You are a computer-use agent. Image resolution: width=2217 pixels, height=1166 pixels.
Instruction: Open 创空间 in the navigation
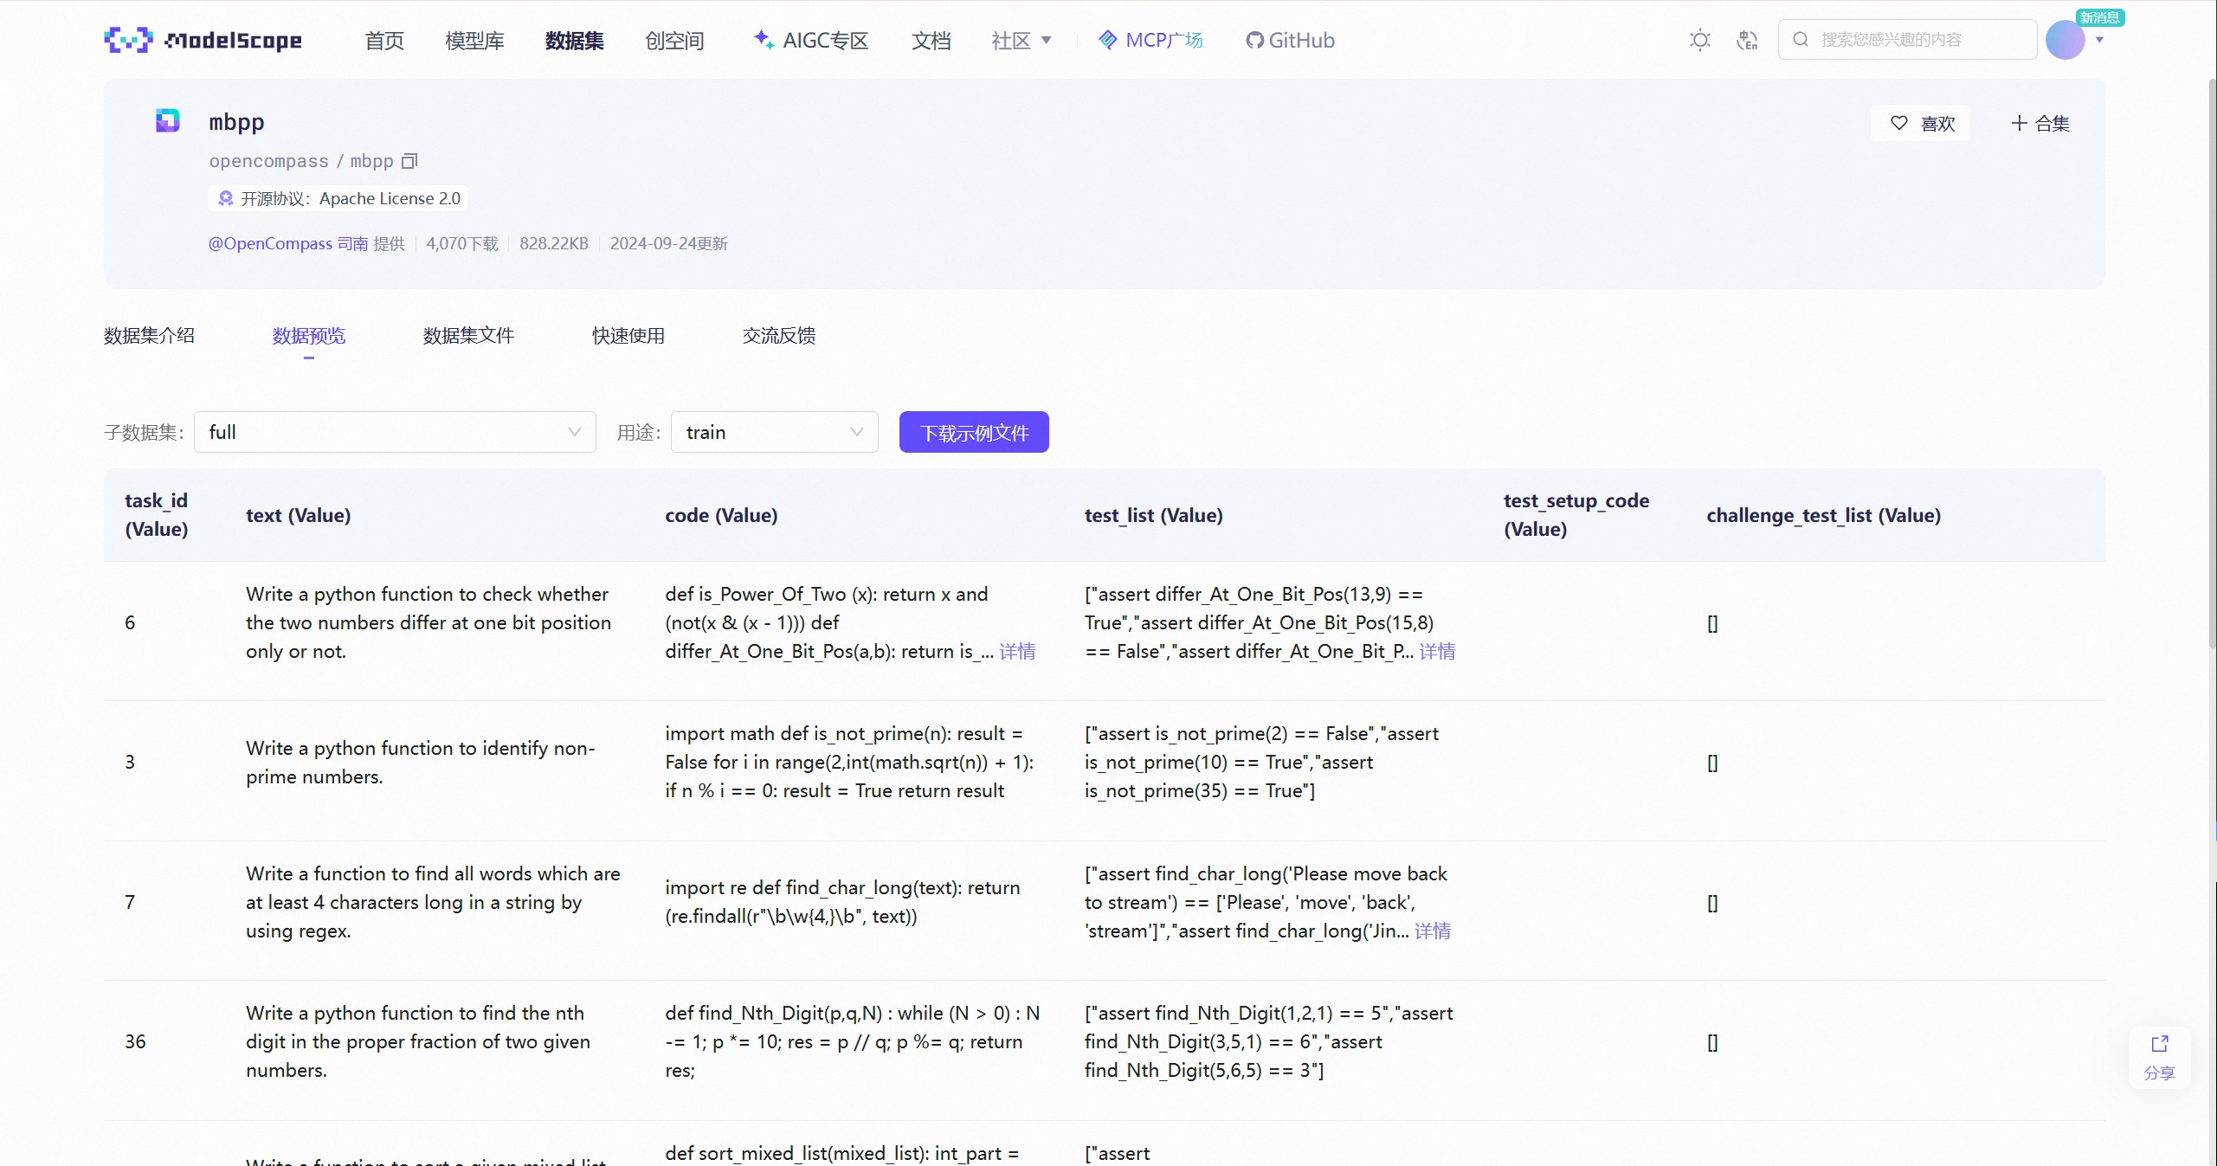675,40
